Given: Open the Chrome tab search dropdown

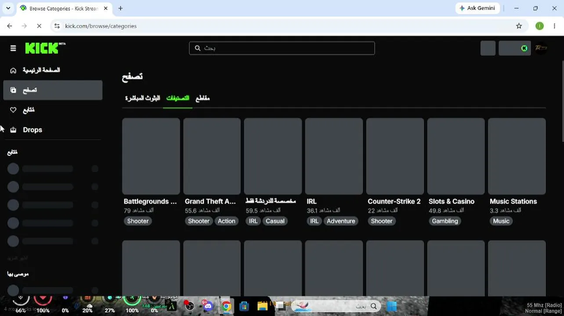Looking at the screenshot, I should tap(8, 8).
